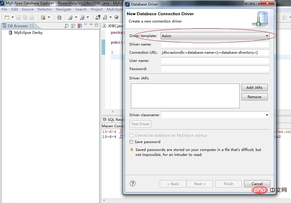This screenshot has height=203, width=291.
Task: Open the DB Browser view menu triangle
Action: 85,24
